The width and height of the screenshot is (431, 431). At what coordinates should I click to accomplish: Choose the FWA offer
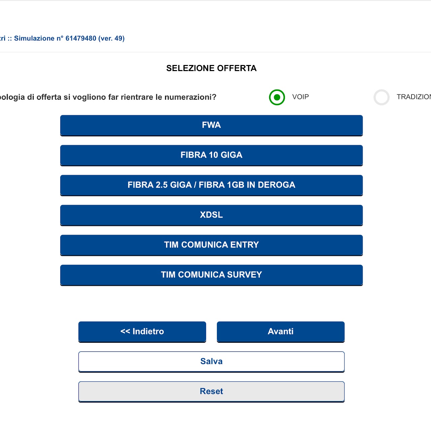tap(211, 125)
